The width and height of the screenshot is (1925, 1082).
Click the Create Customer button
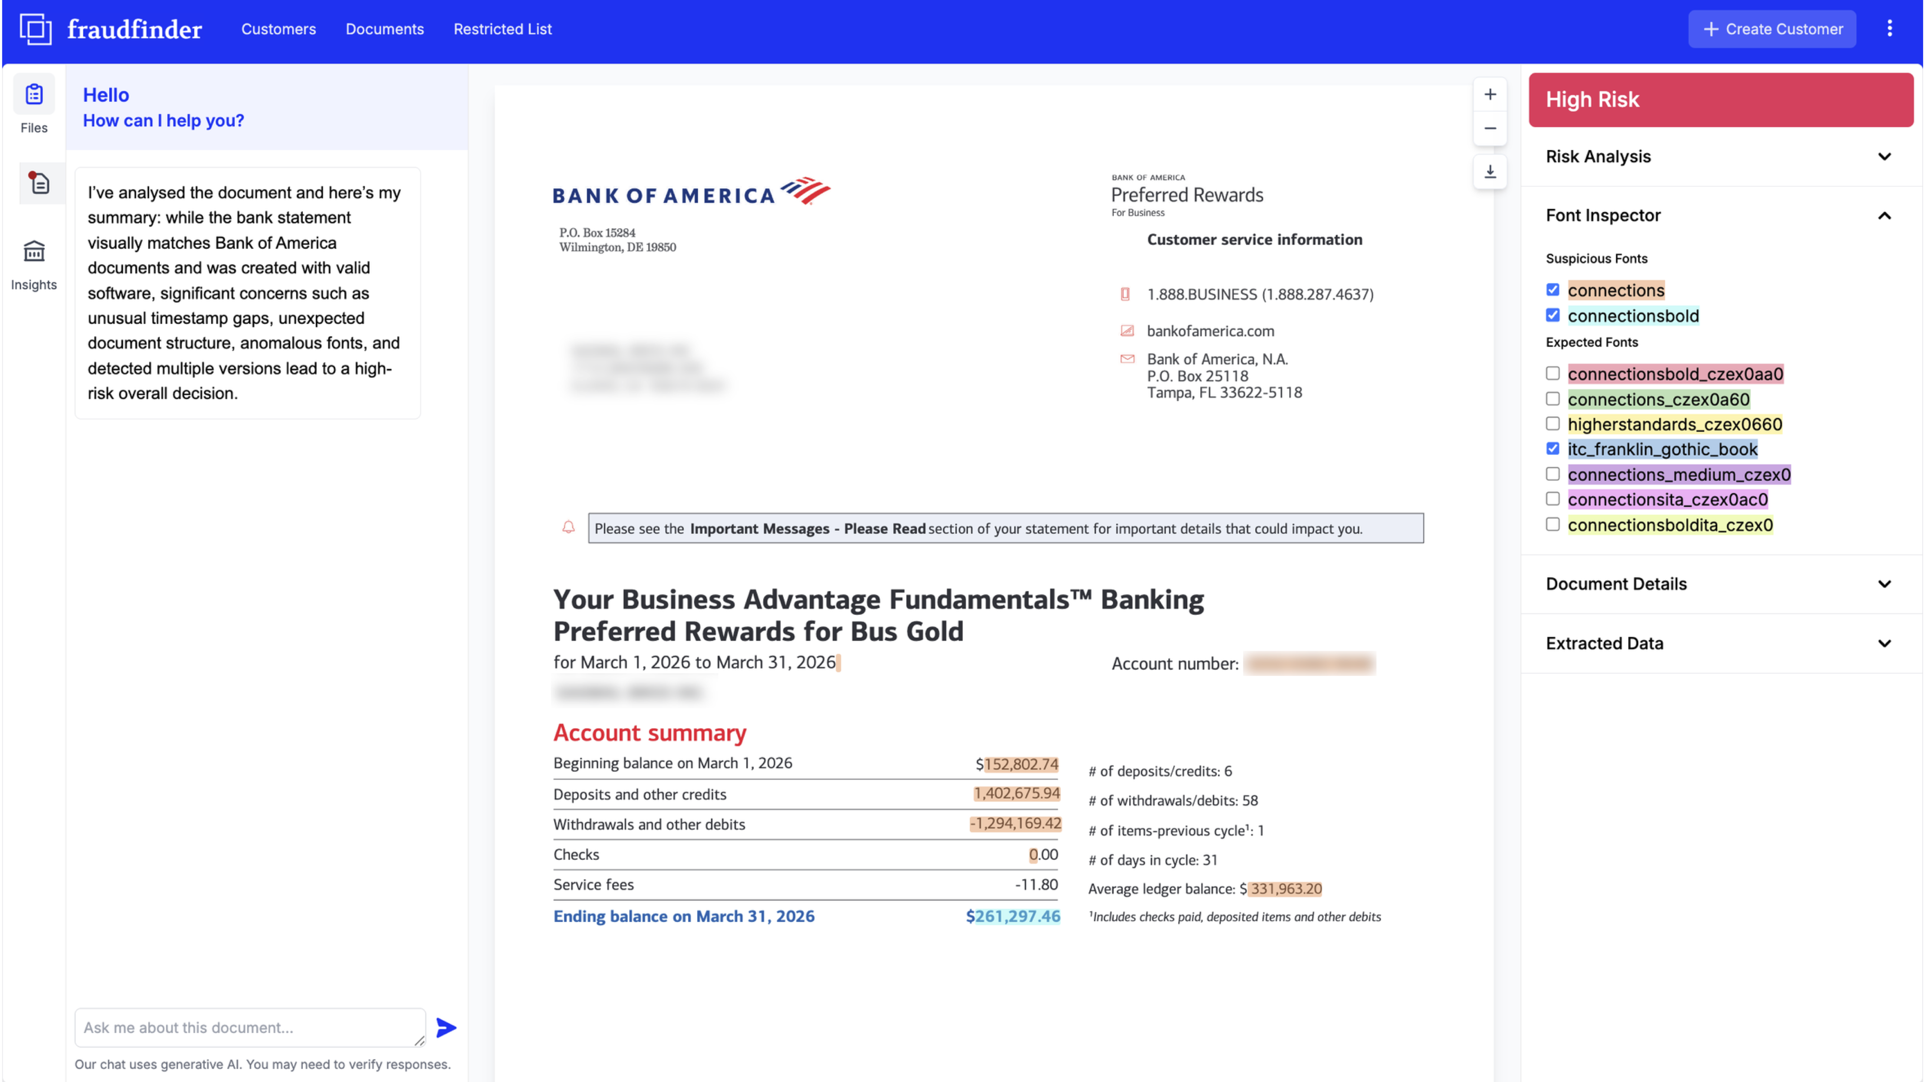(x=1772, y=29)
